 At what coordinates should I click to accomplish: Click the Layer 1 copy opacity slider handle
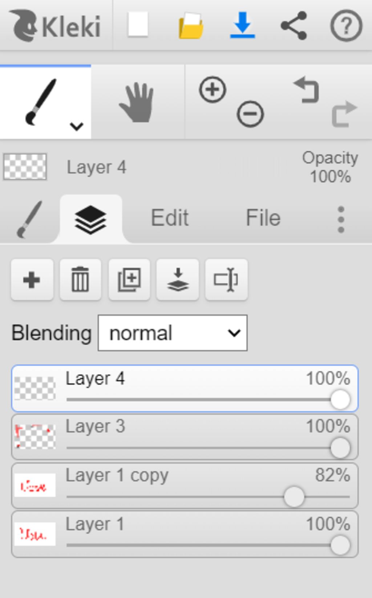coord(294,497)
